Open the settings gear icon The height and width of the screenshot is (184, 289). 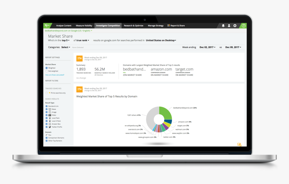(235, 26)
